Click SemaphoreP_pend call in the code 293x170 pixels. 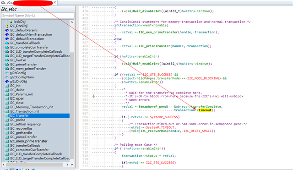coord(152,107)
